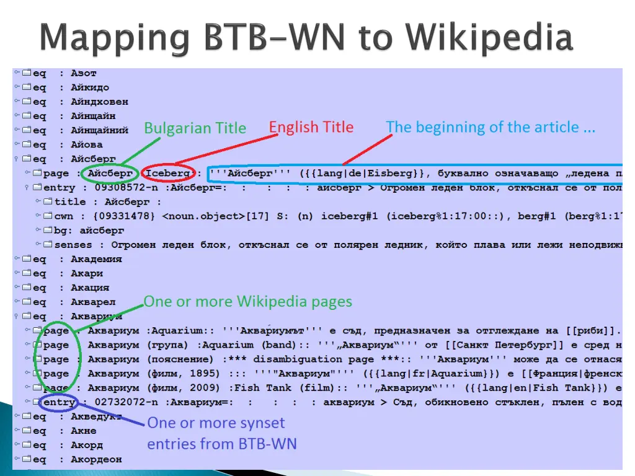Click the folder icon of the Акведукт row

point(27,416)
